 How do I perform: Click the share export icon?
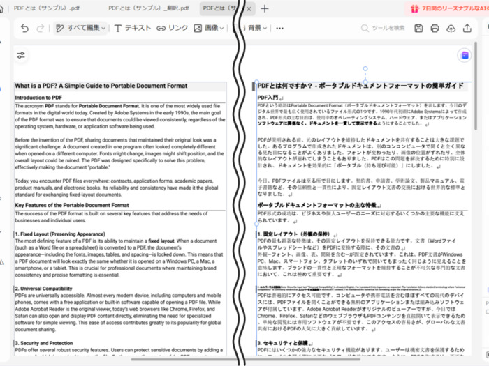467,29
